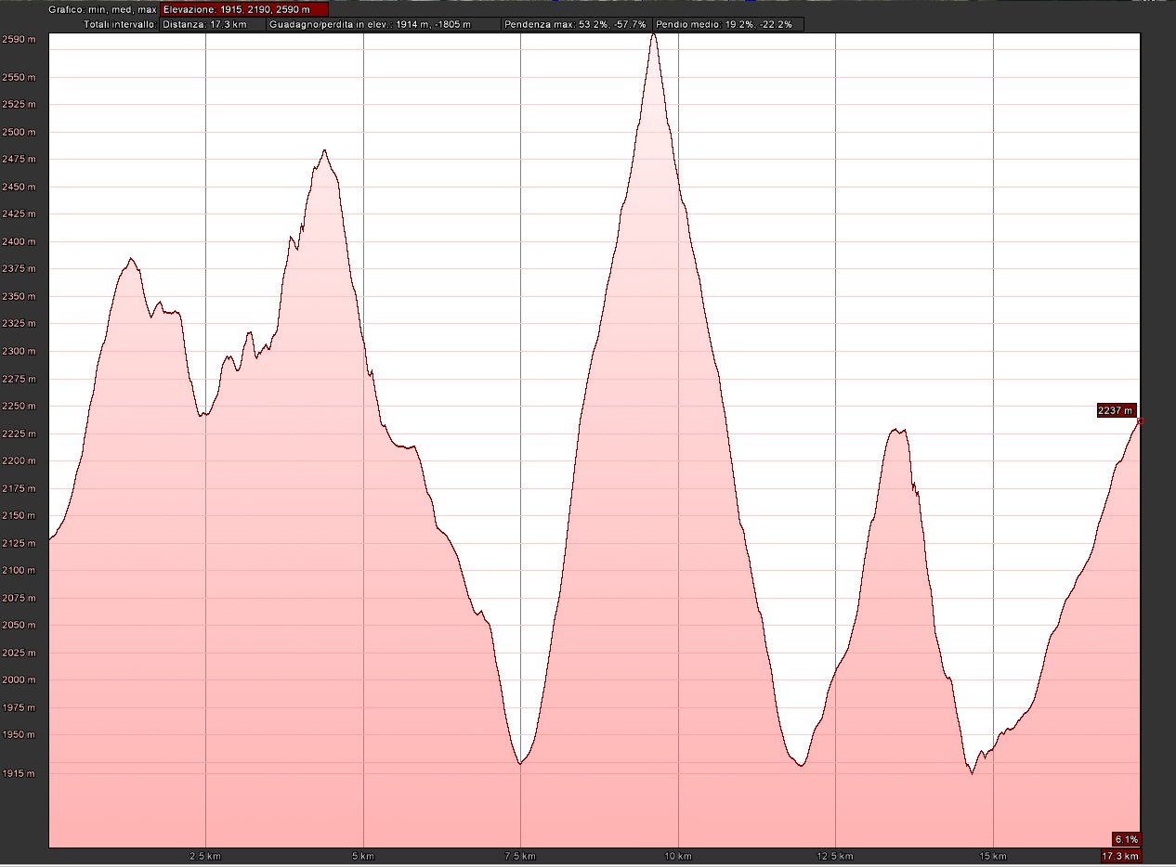
Task: Select the Pendenza max statistic
Action: click(575, 24)
